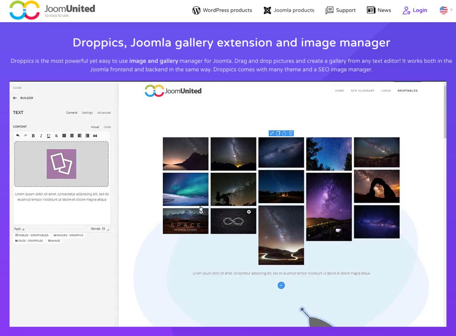Open the language selector flag dropdown
The image size is (456, 336).
pos(445,10)
